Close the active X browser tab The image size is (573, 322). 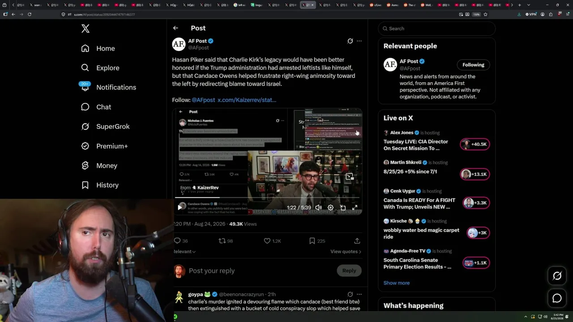pyautogui.click(x=312, y=5)
